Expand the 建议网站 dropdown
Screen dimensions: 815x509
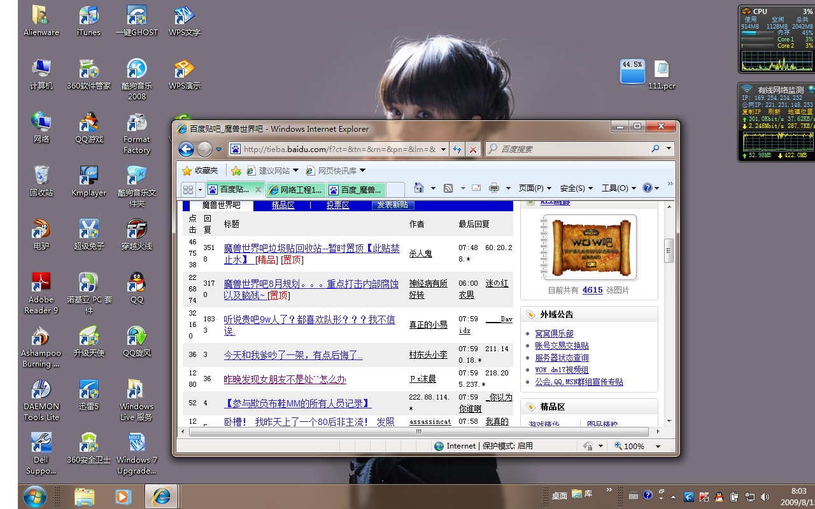(x=295, y=171)
